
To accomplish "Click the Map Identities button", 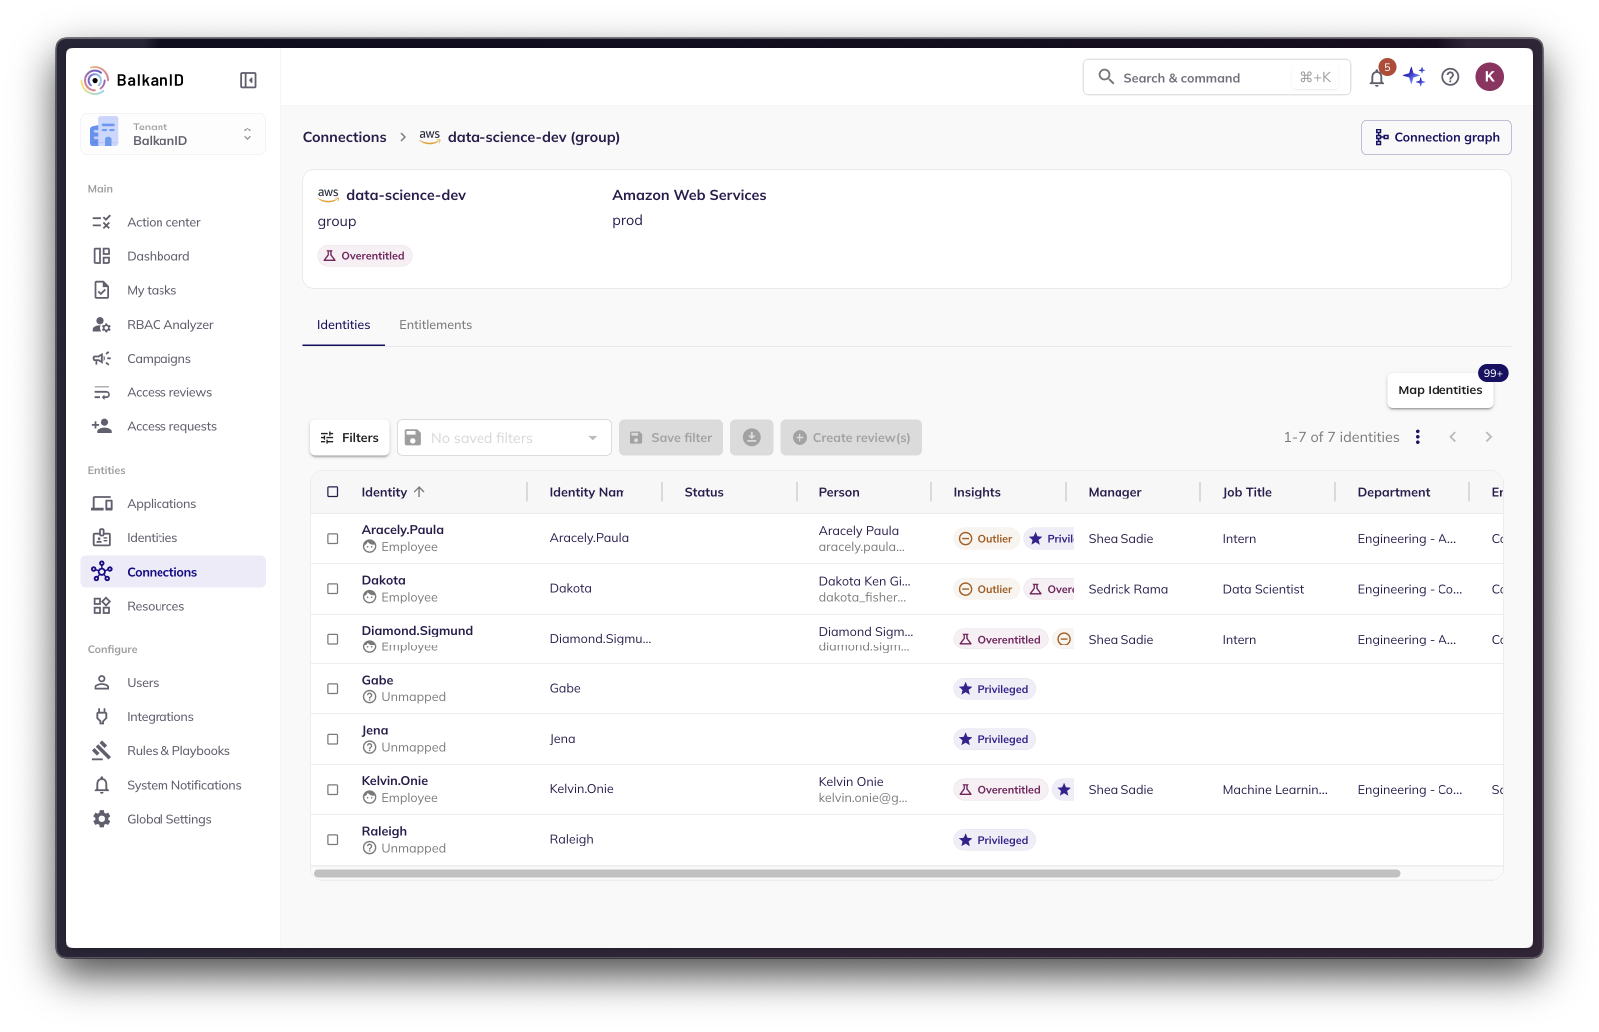I will (1439, 390).
